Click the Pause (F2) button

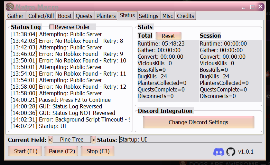pos(61,151)
